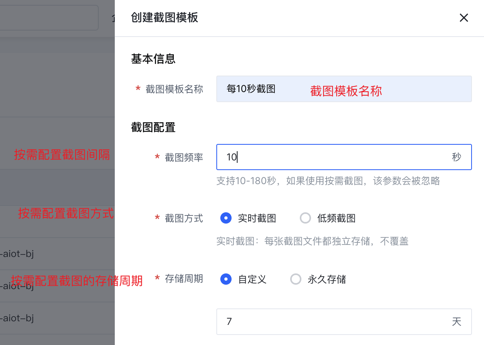Close the 创建截图模板 dialog
This screenshot has height=345, width=484.
pyautogui.click(x=464, y=18)
